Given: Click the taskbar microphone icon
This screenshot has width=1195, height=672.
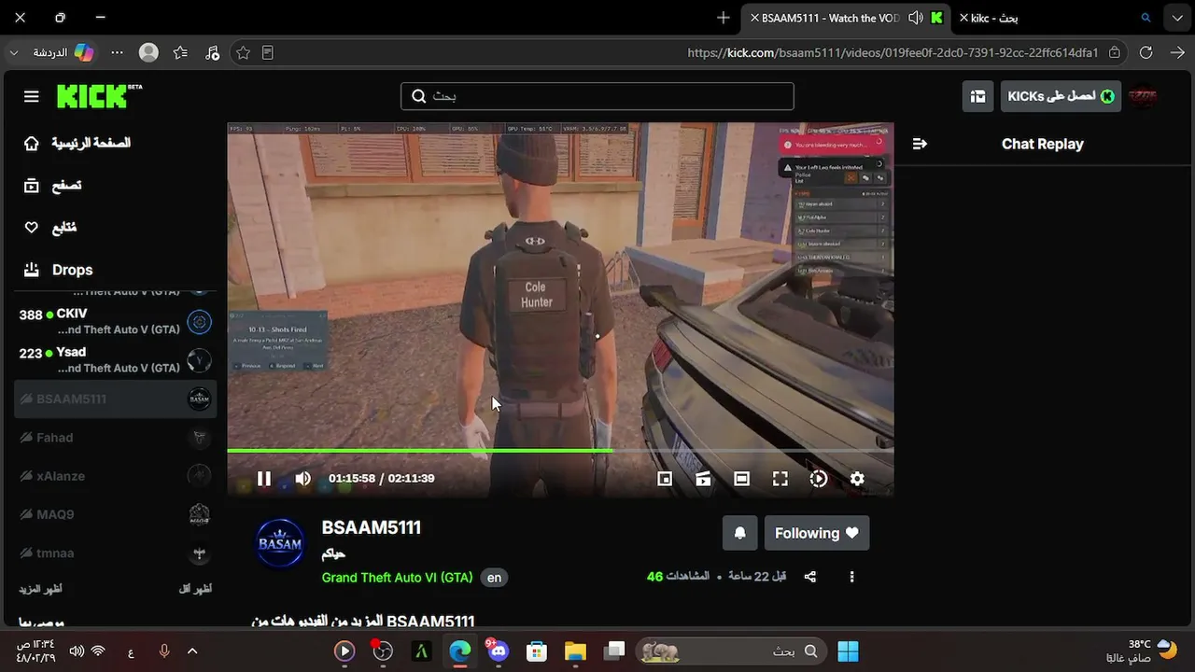Looking at the screenshot, I should tap(164, 651).
